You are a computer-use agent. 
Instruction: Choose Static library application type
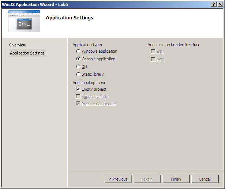[x=78, y=74]
